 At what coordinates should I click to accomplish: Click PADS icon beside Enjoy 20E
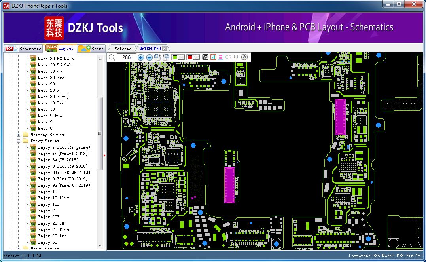click(33, 217)
